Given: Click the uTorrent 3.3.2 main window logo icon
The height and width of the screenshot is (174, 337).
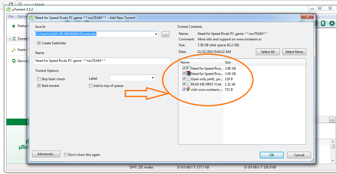Looking at the screenshot, I should pyautogui.click(x=9, y=10).
